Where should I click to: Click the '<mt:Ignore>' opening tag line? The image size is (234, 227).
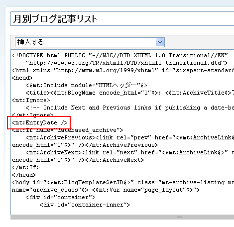point(31,100)
